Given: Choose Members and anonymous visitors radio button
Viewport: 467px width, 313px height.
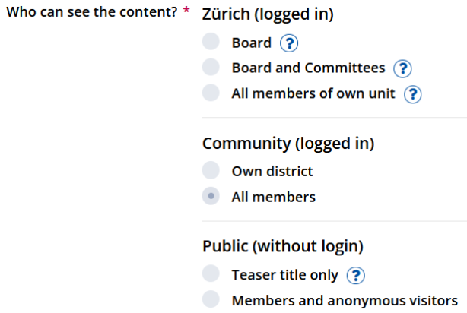Looking at the screenshot, I should point(211,299).
